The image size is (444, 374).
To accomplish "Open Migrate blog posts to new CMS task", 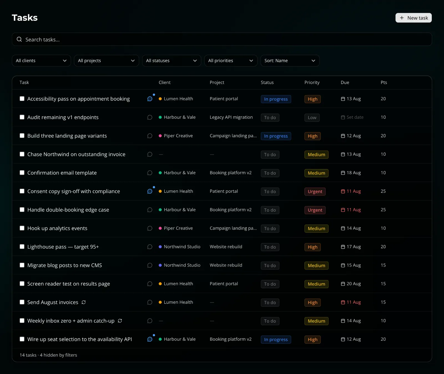I will (x=65, y=265).
